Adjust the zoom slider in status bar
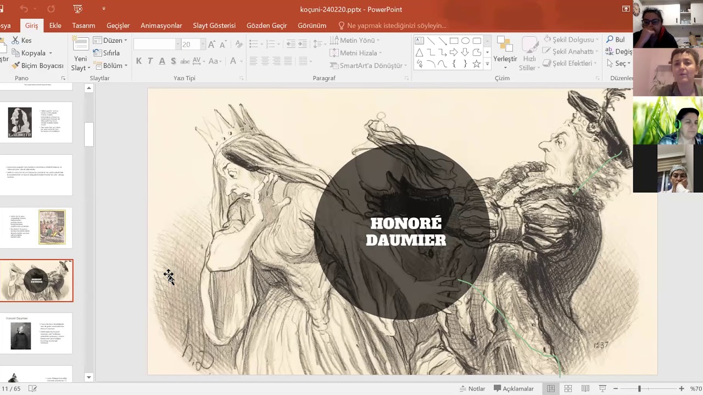The height and width of the screenshot is (395, 703). (x=639, y=388)
